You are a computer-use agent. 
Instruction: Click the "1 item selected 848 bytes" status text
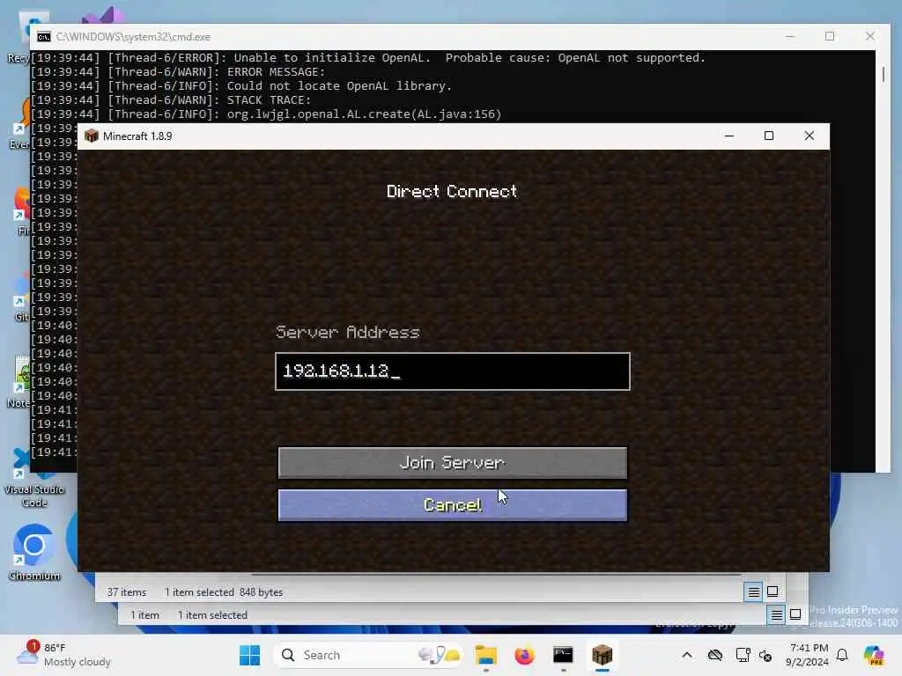(x=224, y=592)
